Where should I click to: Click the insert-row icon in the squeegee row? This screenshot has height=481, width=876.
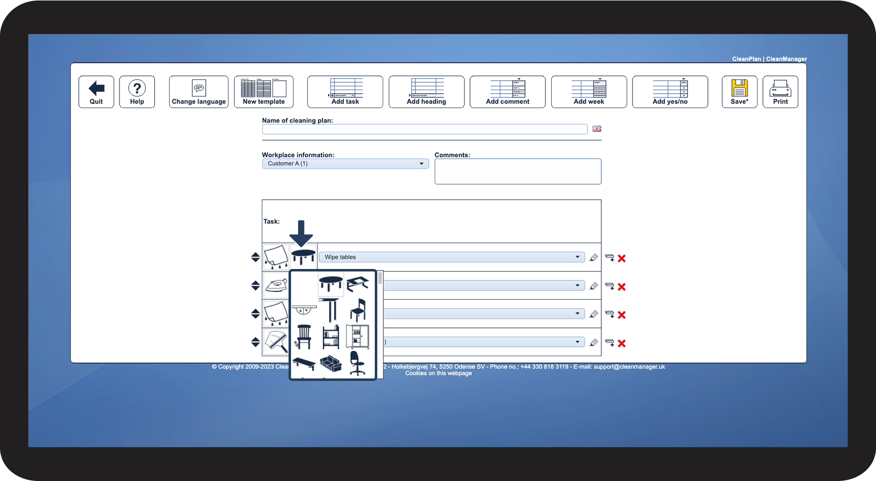pos(610,342)
